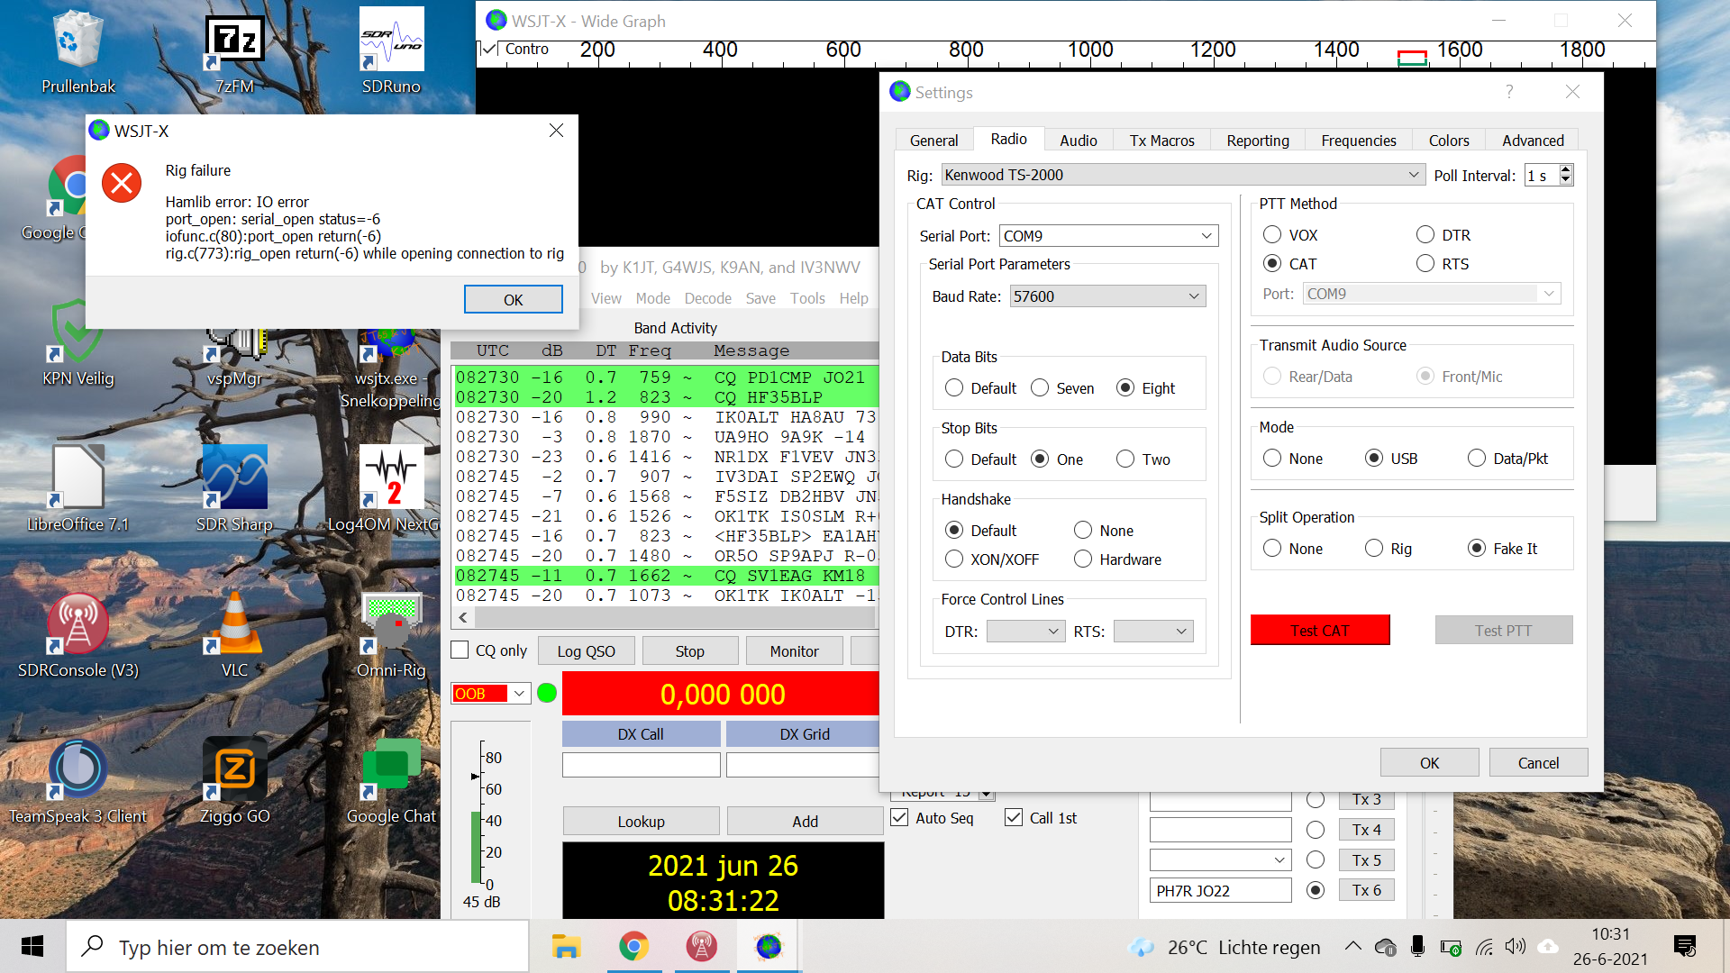
Task: Open Log4OM NextGen desktop icon
Action: pyautogui.click(x=391, y=477)
